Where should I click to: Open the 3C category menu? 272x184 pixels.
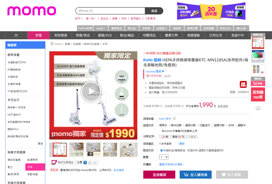pyautogui.click(x=16, y=35)
